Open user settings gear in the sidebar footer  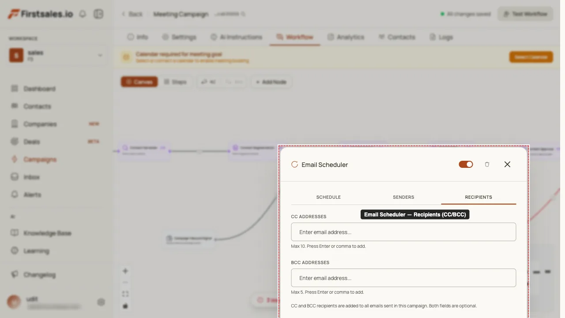tap(101, 302)
